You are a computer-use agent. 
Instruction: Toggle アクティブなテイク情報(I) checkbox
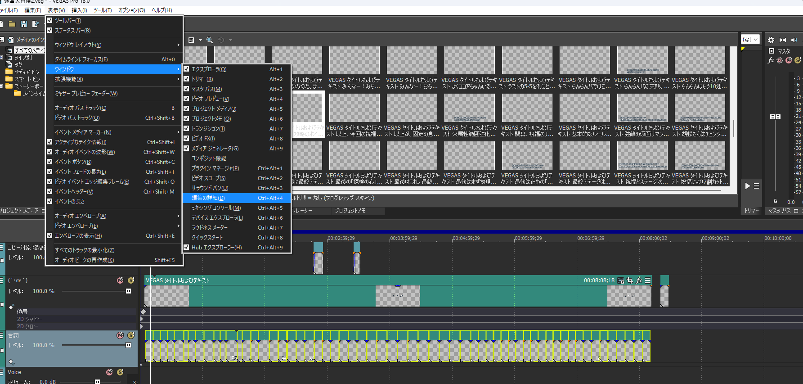[x=50, y=142]
